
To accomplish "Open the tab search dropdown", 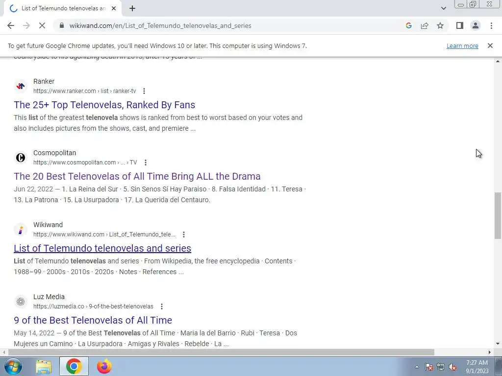I will click(443, 8).
